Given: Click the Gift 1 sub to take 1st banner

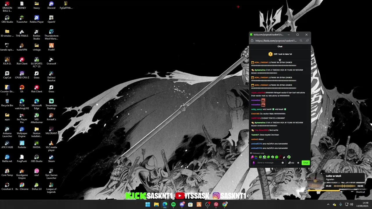Looking at the screenshot, I should (280, 54).
